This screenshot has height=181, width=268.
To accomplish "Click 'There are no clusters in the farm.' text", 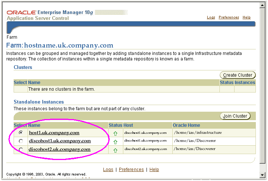I will click(x=61, y=89).
